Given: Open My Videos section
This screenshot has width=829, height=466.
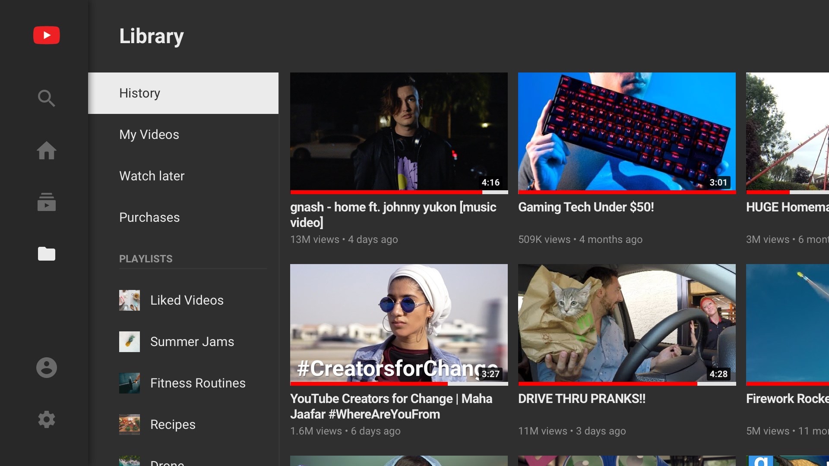Looking at the screenshot, I should [149, 135].
